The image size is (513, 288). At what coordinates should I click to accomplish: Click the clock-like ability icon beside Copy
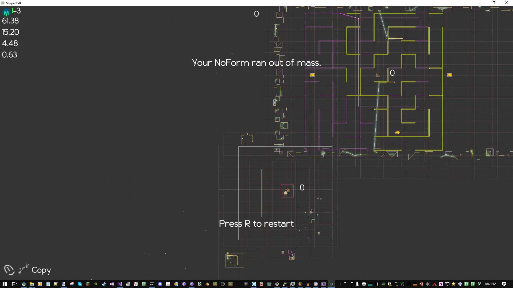9,270
